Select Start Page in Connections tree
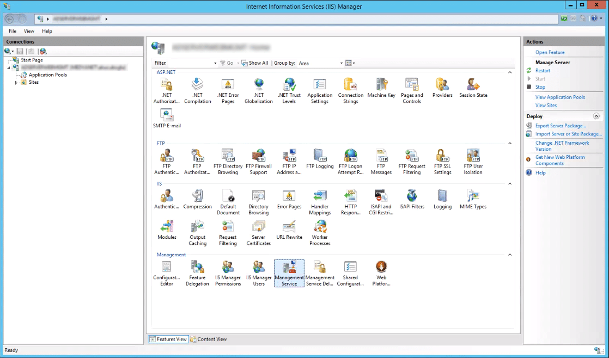The image size is (609, 358). click(x=32, y=60)
